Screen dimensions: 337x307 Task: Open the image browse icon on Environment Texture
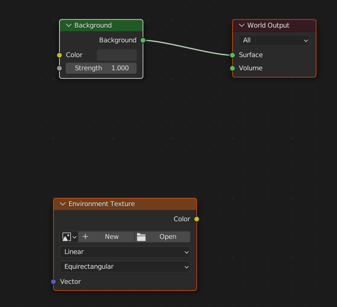[69, 237]
